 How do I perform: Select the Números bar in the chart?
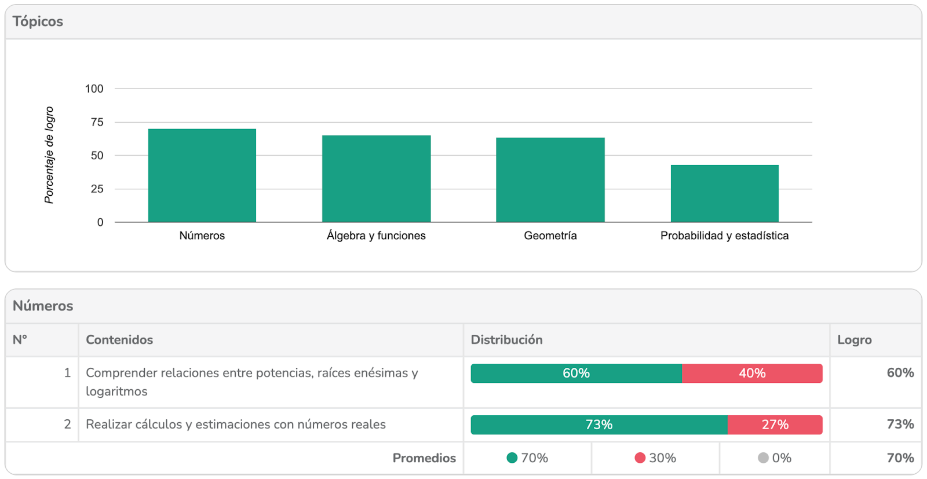tap(202, 175)
